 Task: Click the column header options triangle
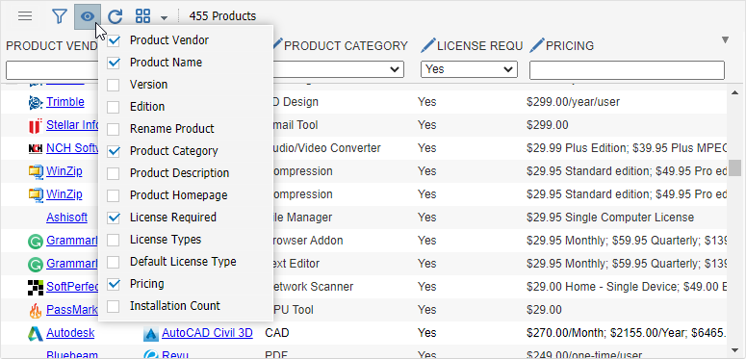[725, 39]
